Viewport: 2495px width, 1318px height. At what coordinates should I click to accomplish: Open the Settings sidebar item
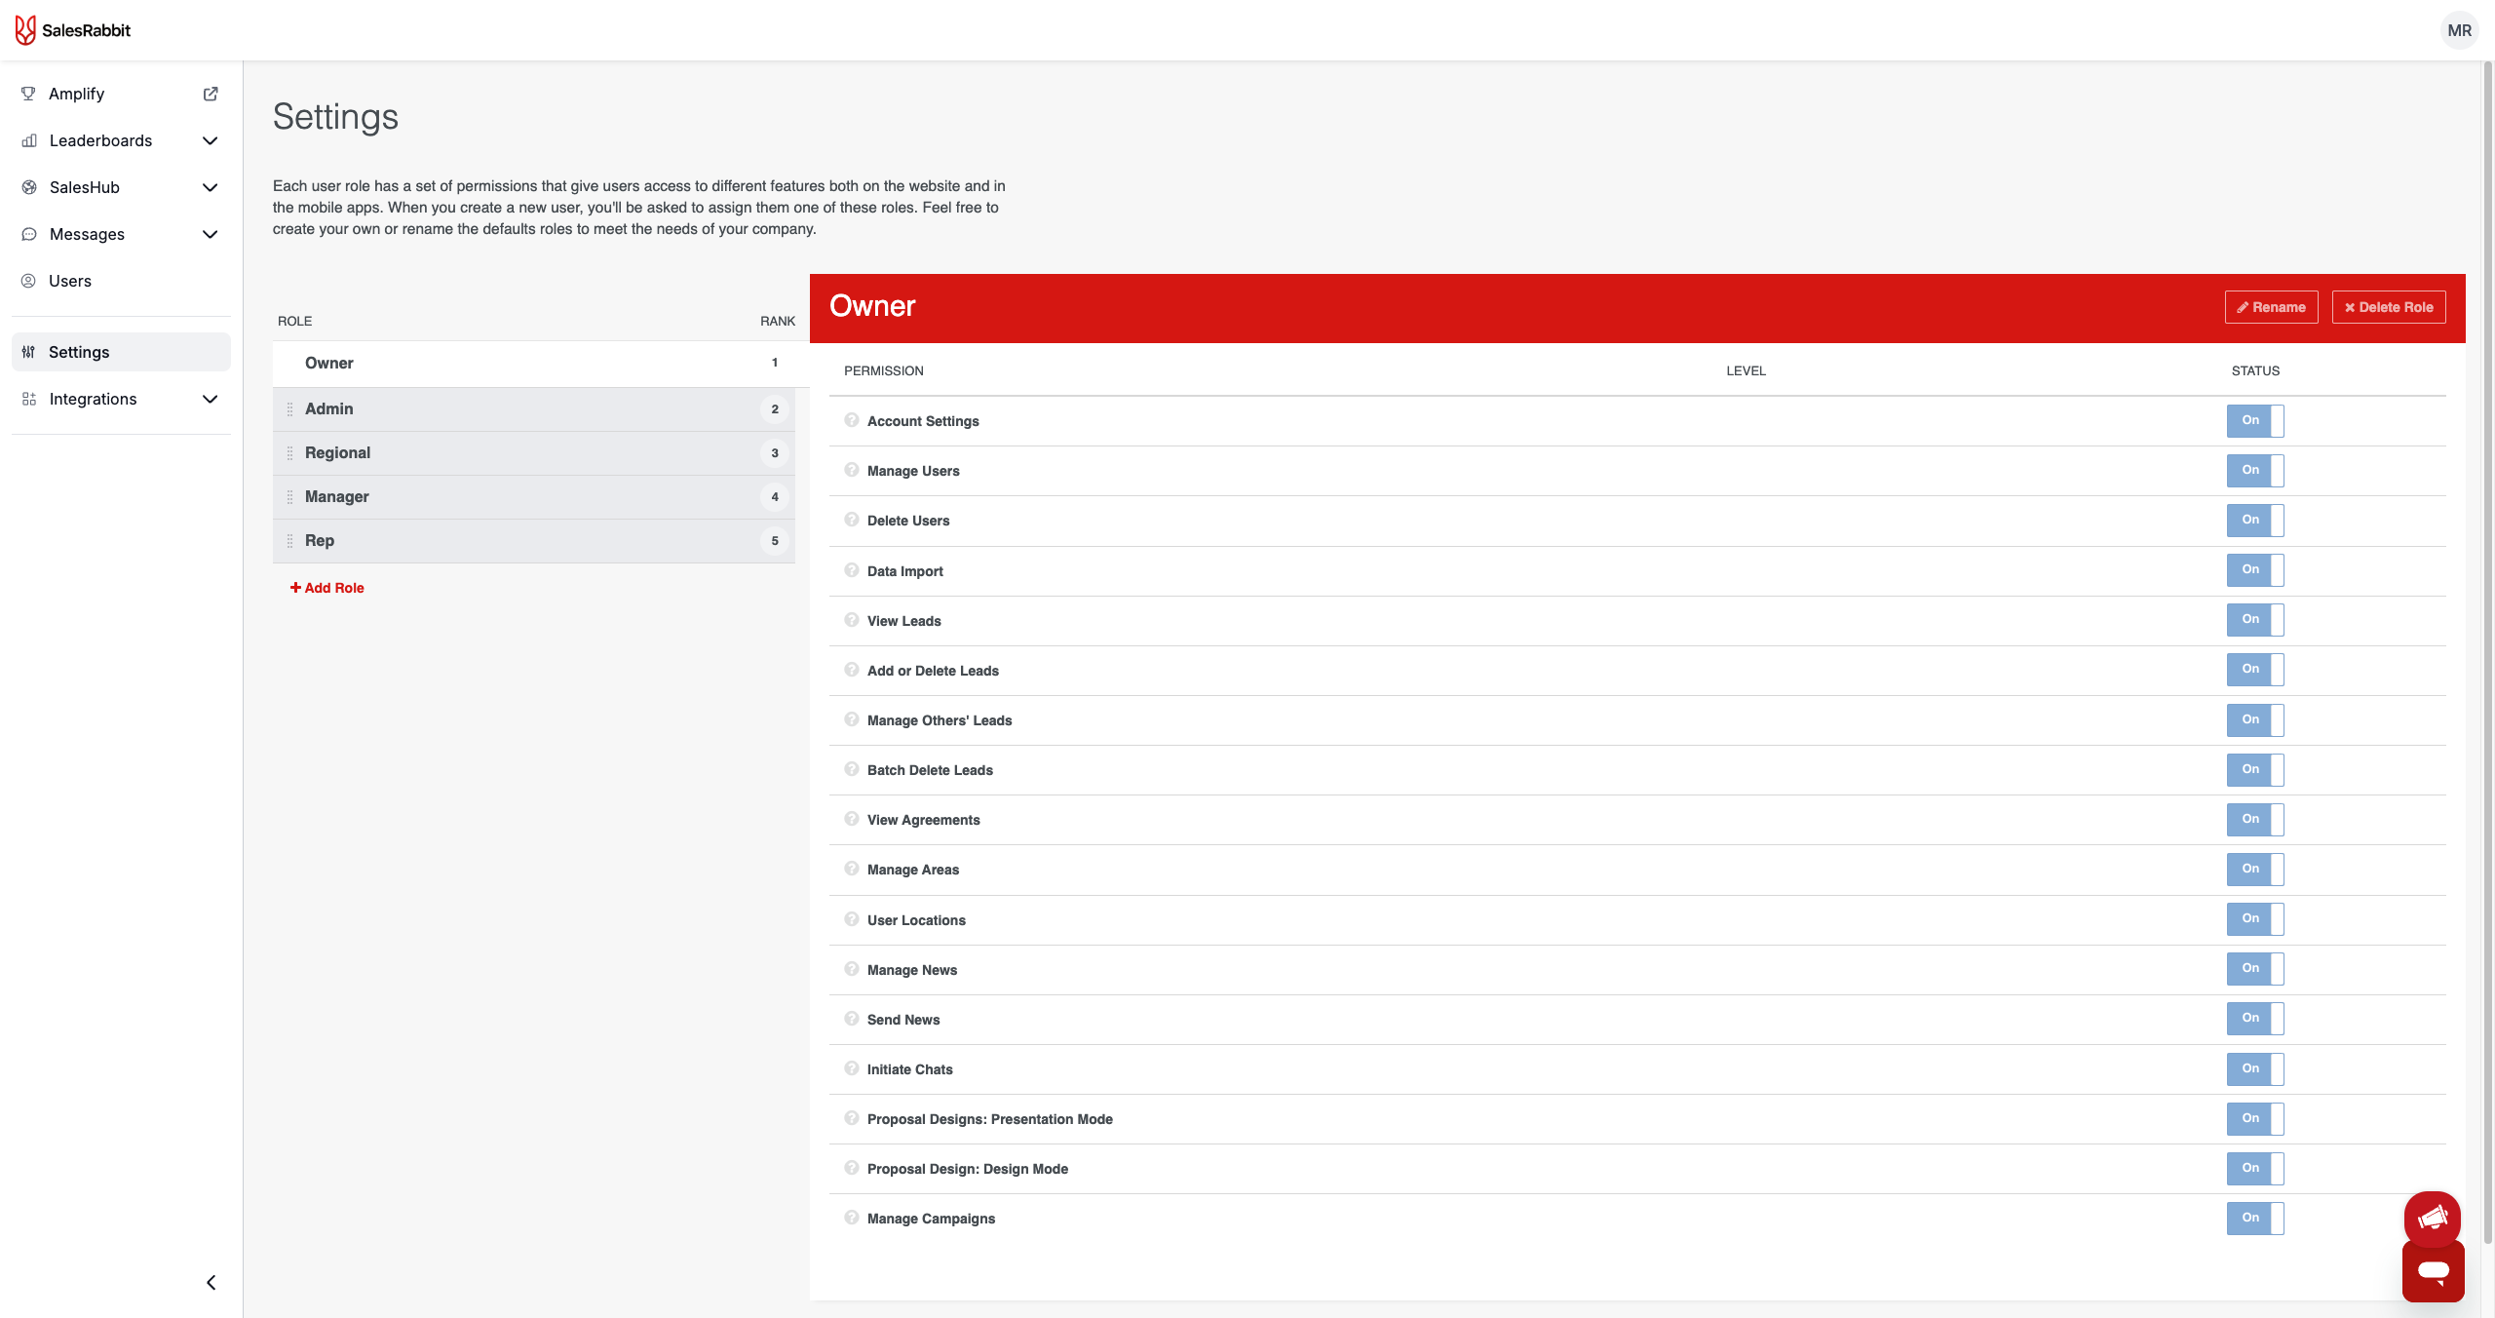[121, 352]
